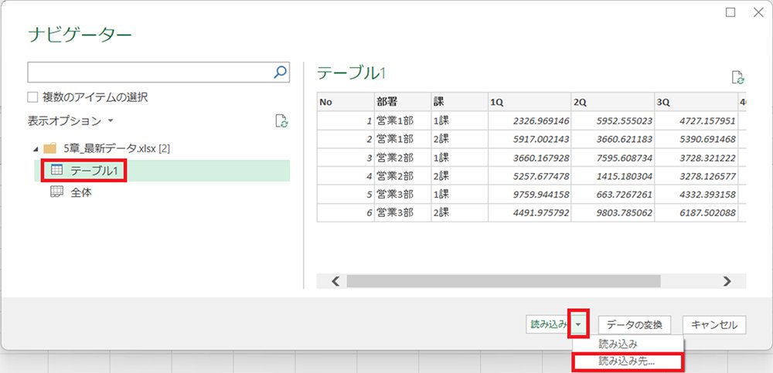Click cell value 4727.157951

(707, 121)
